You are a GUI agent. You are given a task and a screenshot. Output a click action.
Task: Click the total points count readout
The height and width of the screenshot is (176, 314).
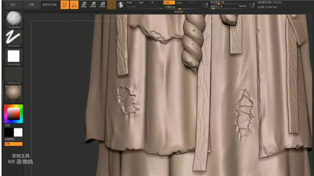[x=267, y=7]
